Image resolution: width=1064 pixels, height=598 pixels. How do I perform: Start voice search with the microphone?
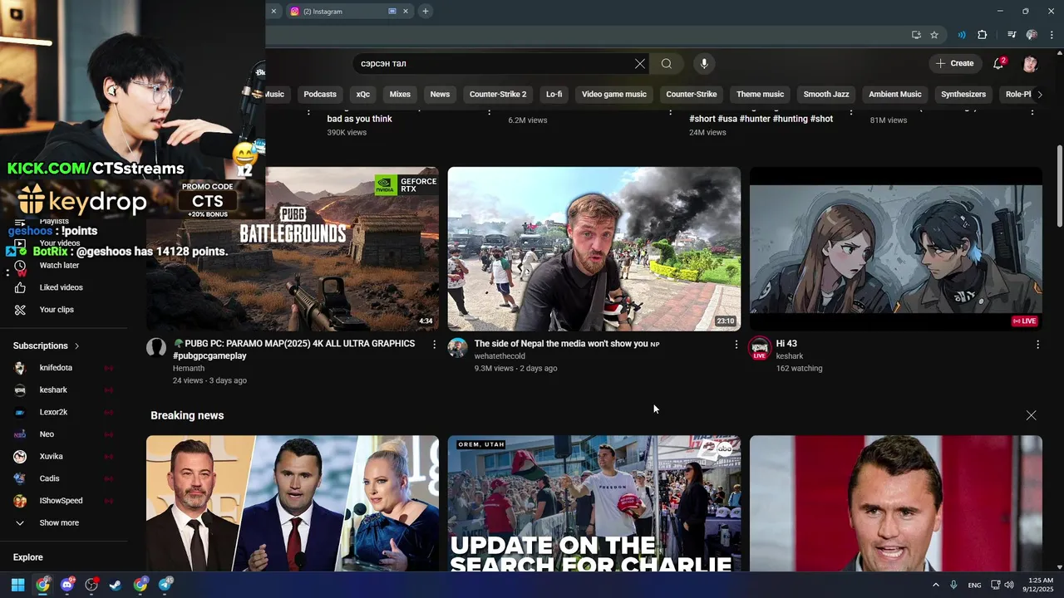coord(704,63)
